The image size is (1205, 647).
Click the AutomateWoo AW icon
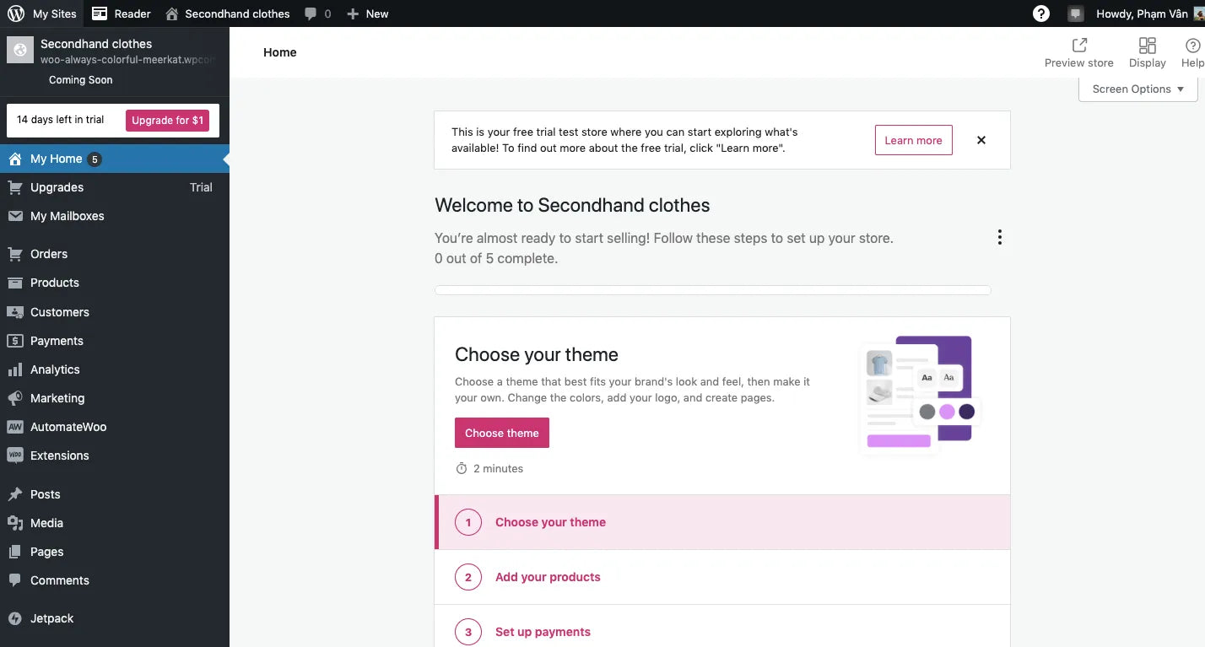(x=15, y=427)
